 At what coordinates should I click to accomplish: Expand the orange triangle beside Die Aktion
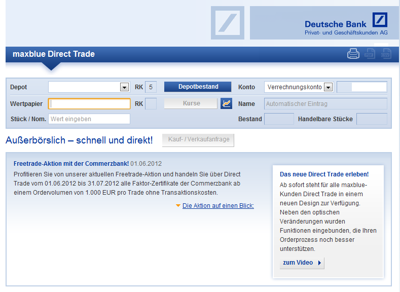tap(178, 205)
